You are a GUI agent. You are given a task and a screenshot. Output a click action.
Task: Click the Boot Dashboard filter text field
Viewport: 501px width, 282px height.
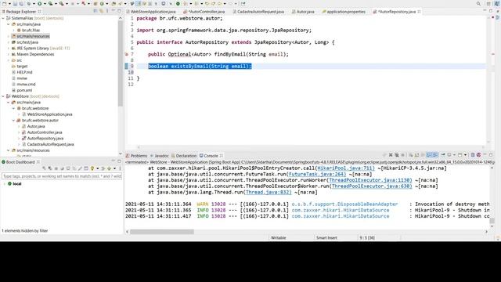coord(62,176)
